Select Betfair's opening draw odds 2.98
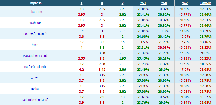This screenshot has height=105, width=216. (102, 64)
